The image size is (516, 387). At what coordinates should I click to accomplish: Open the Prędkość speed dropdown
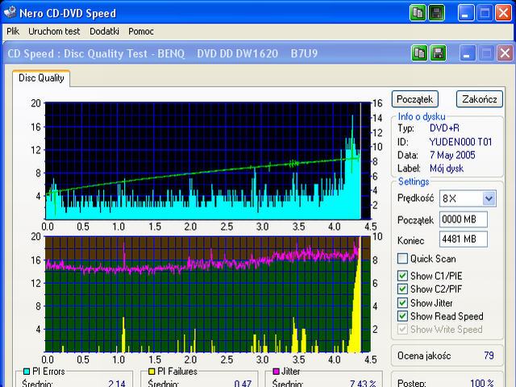489,198
